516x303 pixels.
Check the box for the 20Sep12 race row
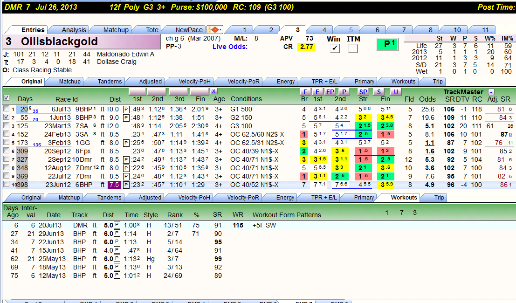(x=6, y=151)
